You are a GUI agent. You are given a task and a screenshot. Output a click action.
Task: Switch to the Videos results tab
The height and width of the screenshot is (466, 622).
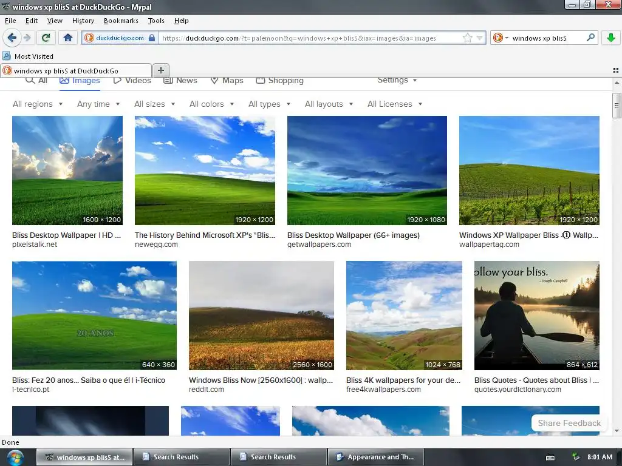[132, 81]
